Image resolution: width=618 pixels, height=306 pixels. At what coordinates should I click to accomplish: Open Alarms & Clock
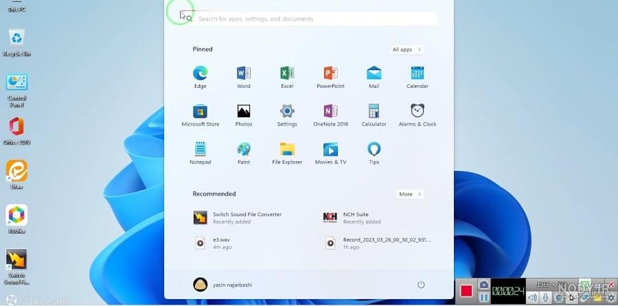click(417, 115)
